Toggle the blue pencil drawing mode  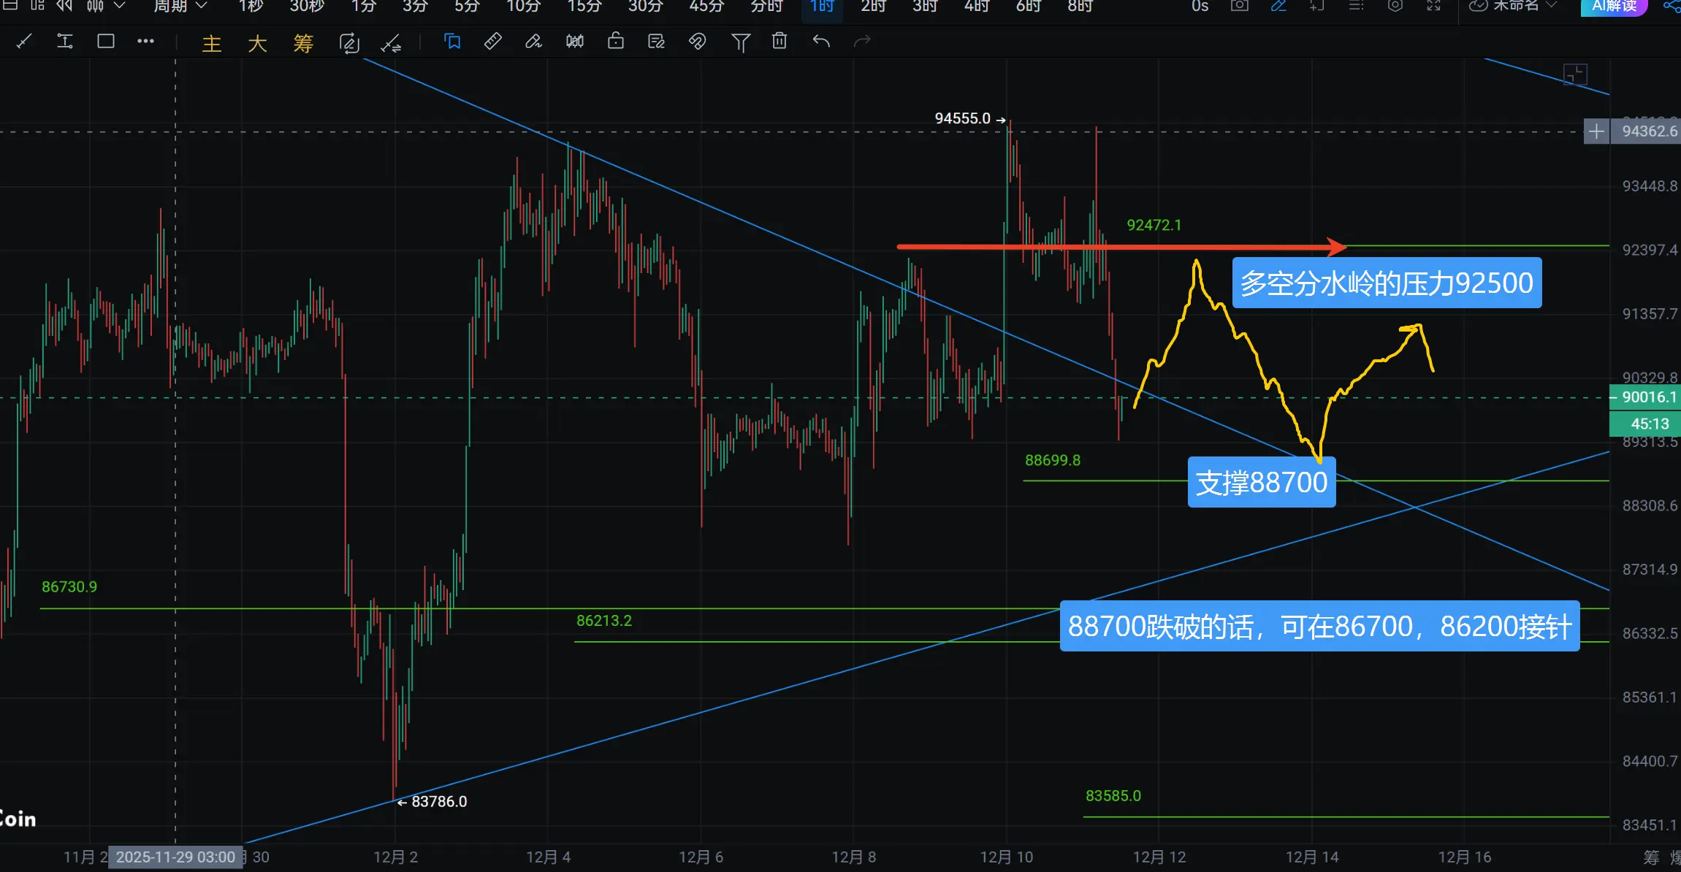pos(1278,6)
